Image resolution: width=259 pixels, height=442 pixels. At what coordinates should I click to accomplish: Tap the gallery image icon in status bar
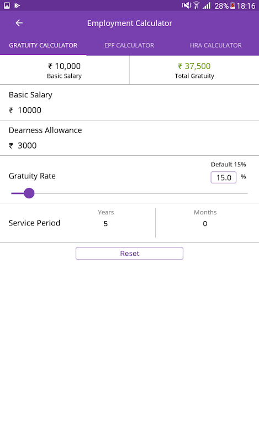pyautogui.click(x=7, y=6)
